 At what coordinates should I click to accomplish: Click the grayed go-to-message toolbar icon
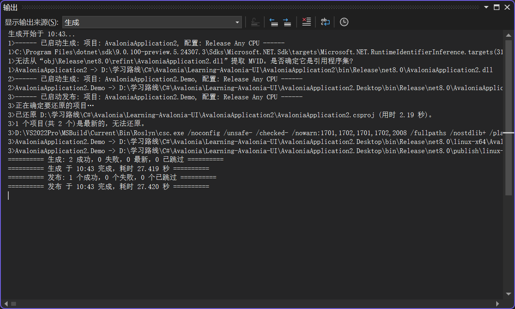click(x=256, y=22)
